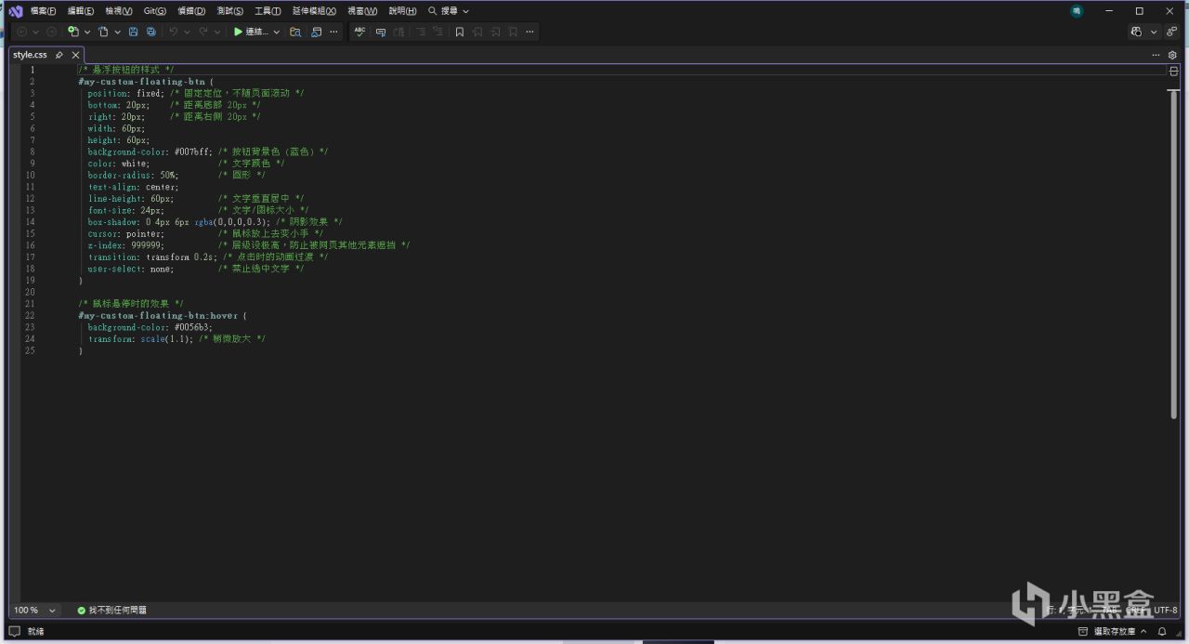Click the previous bookmark icon
Image resolution: width=1189 pixels, height=644 pixels.
coord(477,32)
